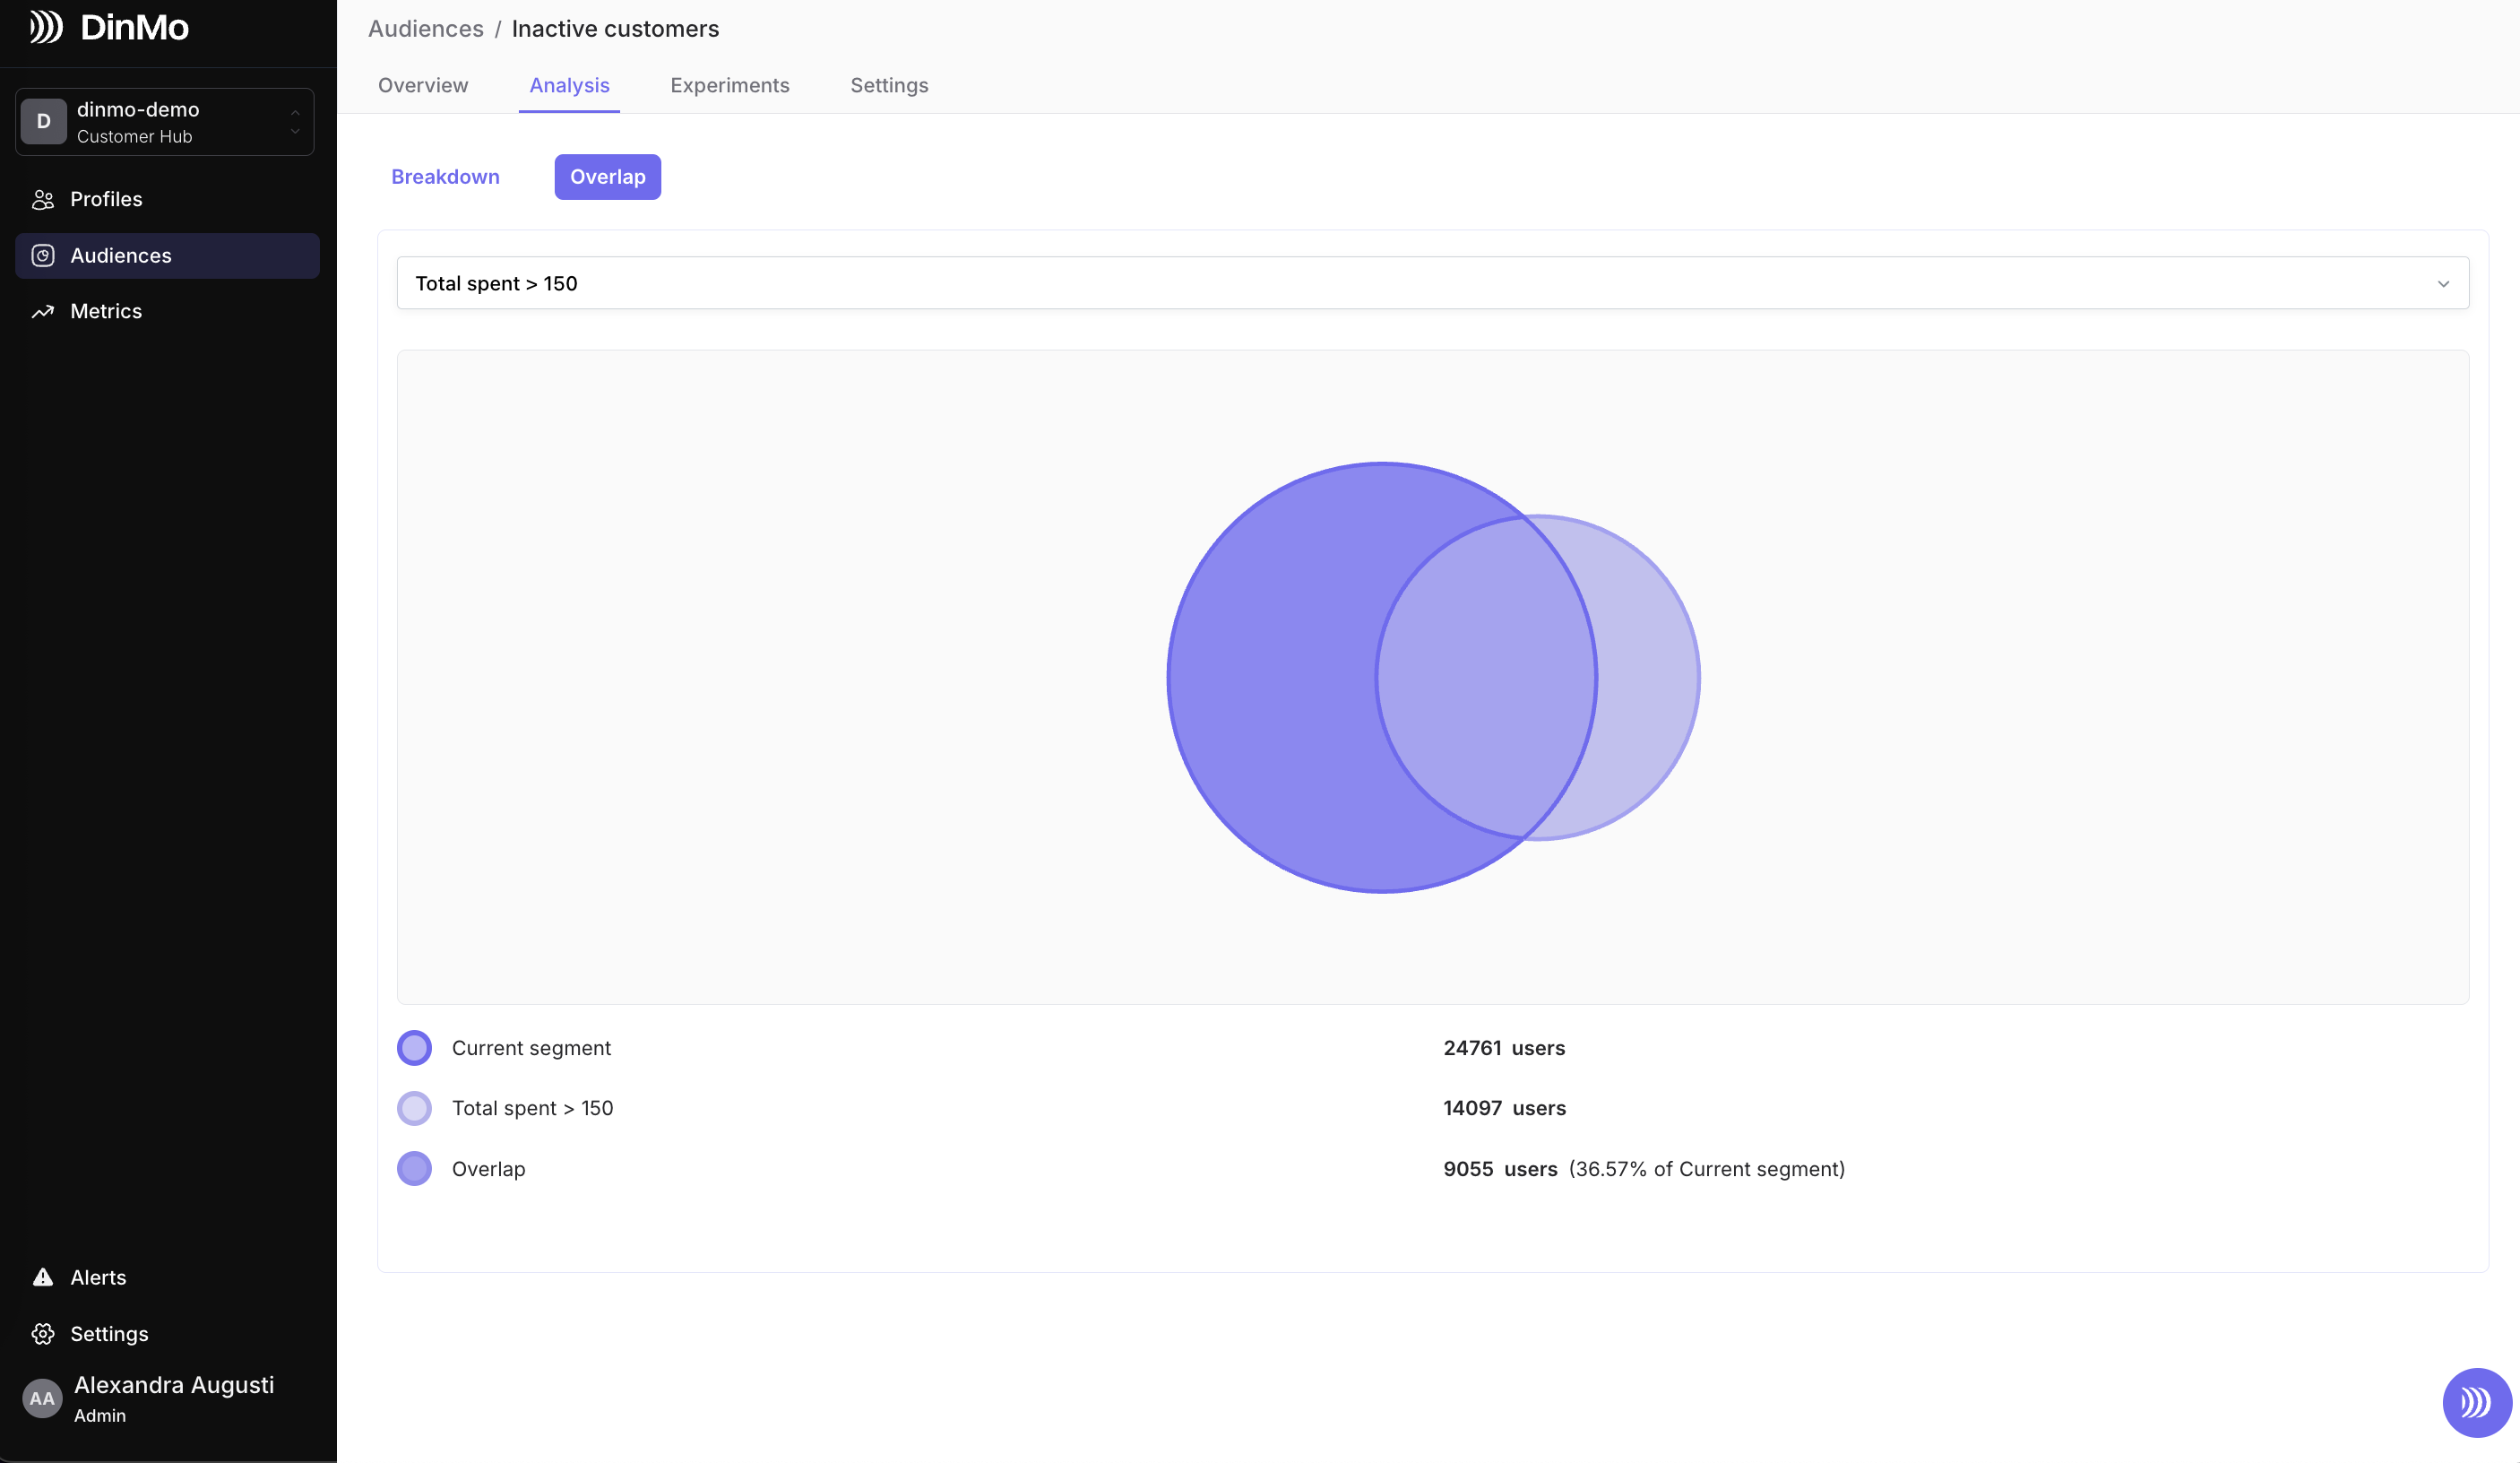Click the Audiences target icon in sidebar
Image resolution: width=2520 pixels, height=1463 pixels.
[43, 256]
